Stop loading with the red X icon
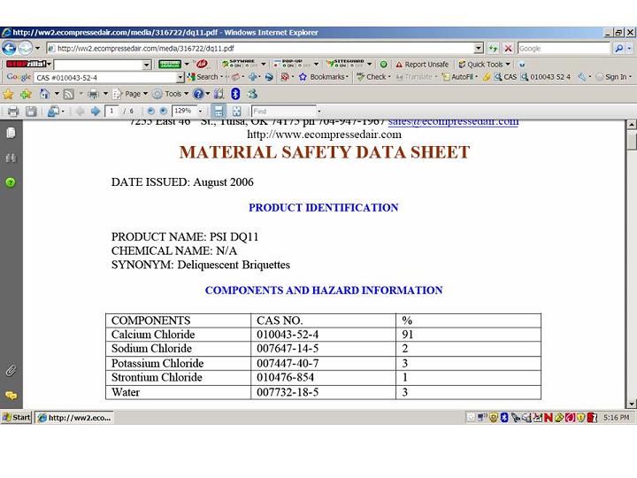This screenshot has width=637, height=478. coord(508,49)
